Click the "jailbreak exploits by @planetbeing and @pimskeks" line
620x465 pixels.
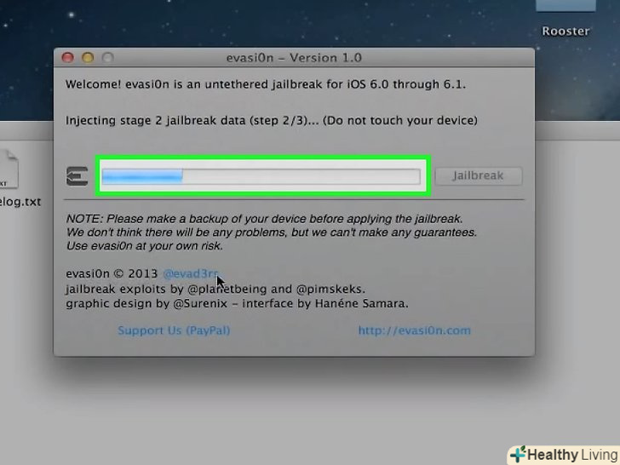click(215, 289)
